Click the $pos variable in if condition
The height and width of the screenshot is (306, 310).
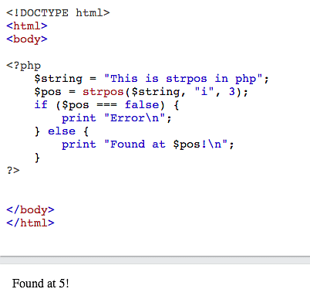tap(76, 105)
